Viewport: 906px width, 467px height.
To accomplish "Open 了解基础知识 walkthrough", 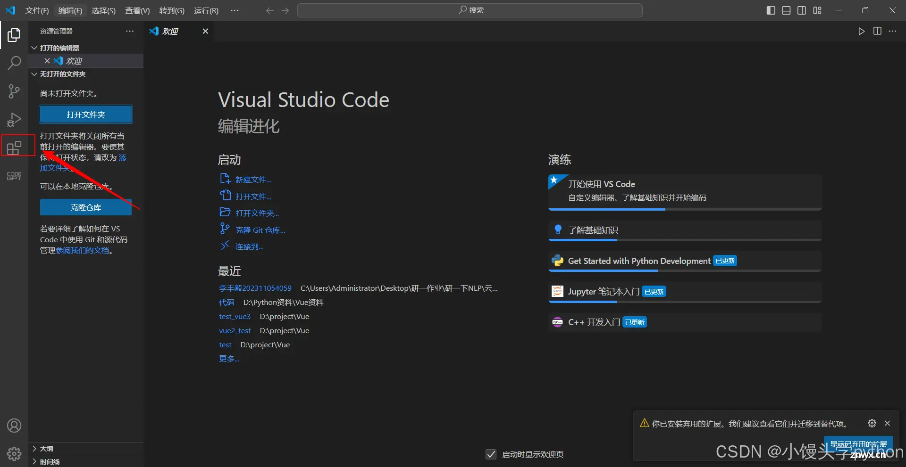I will tap(685, 230).
